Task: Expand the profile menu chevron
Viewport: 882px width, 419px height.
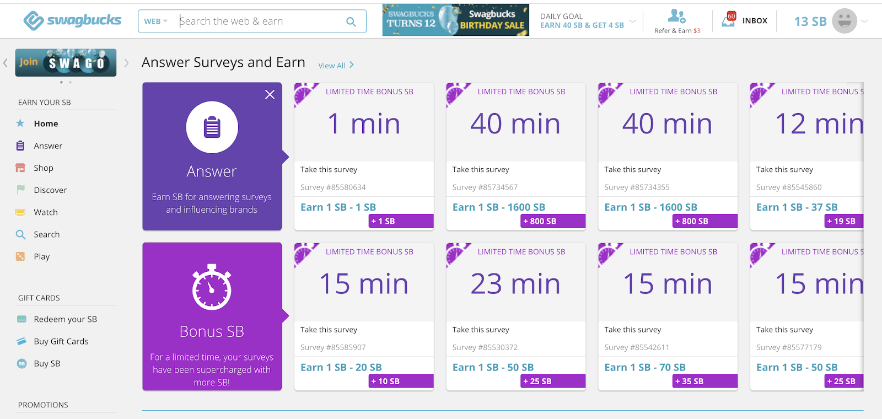Action: (x=864, y=22)
